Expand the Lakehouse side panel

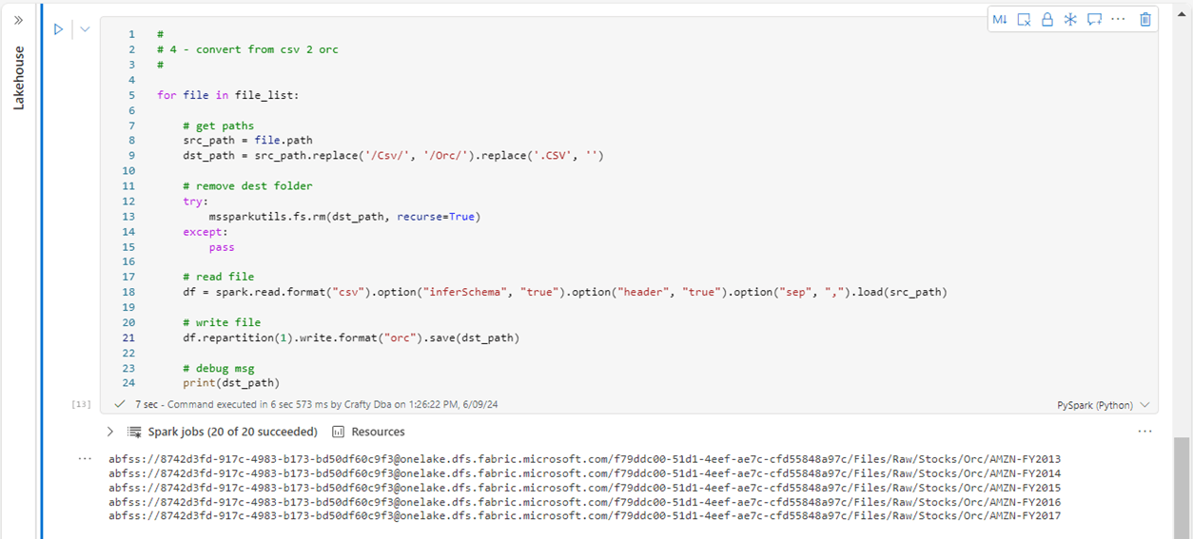[x=18, y=20]
